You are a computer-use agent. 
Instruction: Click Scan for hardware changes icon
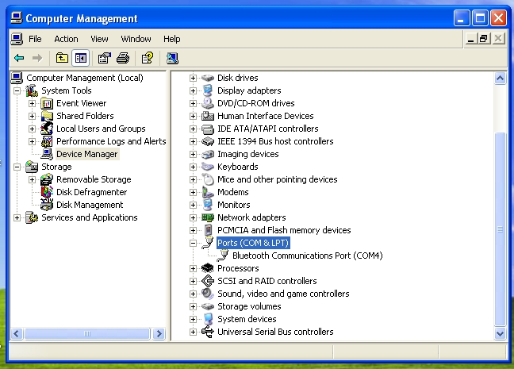click(x=172, y=58)
